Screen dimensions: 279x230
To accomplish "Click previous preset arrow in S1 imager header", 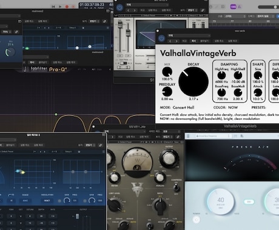I will [x=128, y=10].
